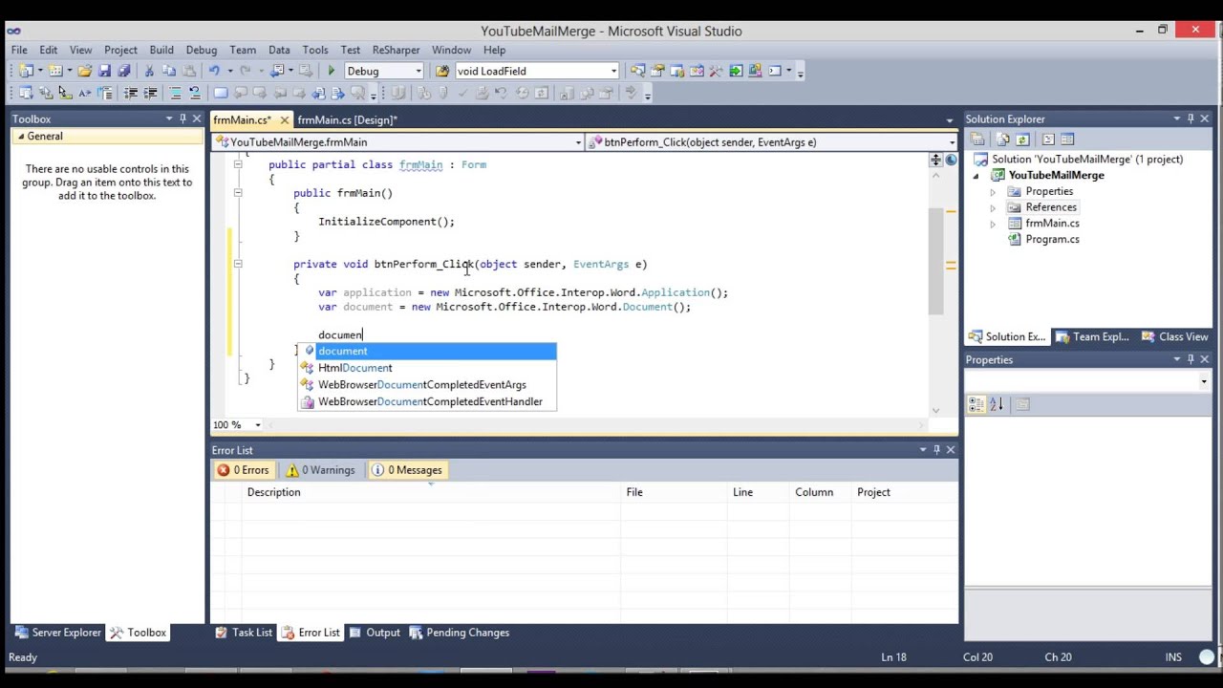Select Program.cs in Solution Explorer
Screen dimensions: 1223x688
1052,240
